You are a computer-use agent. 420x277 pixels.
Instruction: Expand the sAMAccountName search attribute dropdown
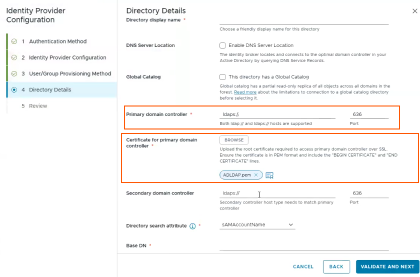[x=257, y=225]
